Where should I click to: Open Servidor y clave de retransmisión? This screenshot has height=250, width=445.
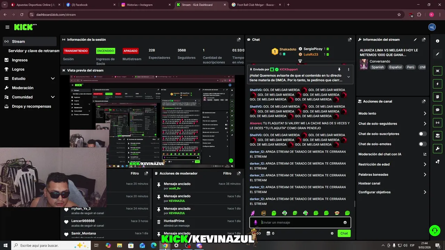34,51
